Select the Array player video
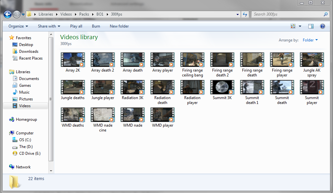The width and height of the screenshot is (333, 193). pos(162,62)
